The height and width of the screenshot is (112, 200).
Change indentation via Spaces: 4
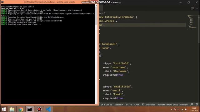pyautogui.click(x=119, y=105)
